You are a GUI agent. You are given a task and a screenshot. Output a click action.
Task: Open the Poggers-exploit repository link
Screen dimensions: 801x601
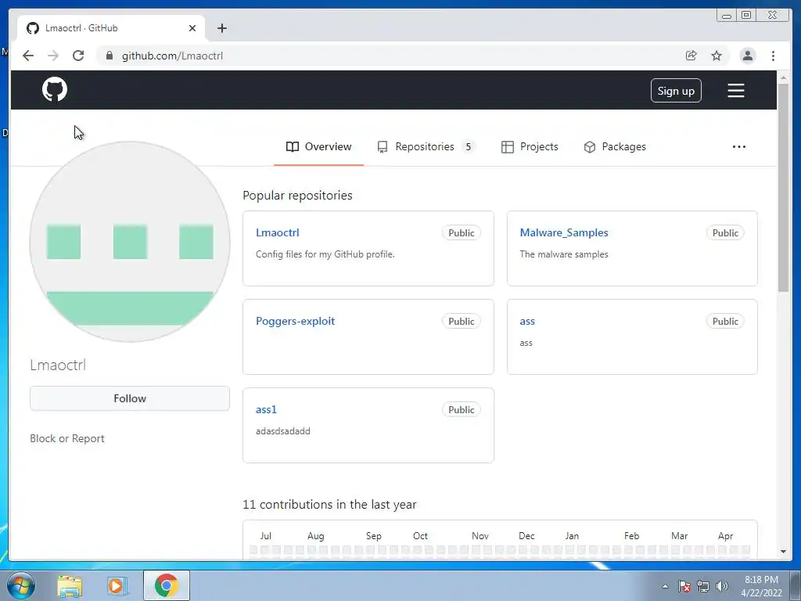coord(295,321)
